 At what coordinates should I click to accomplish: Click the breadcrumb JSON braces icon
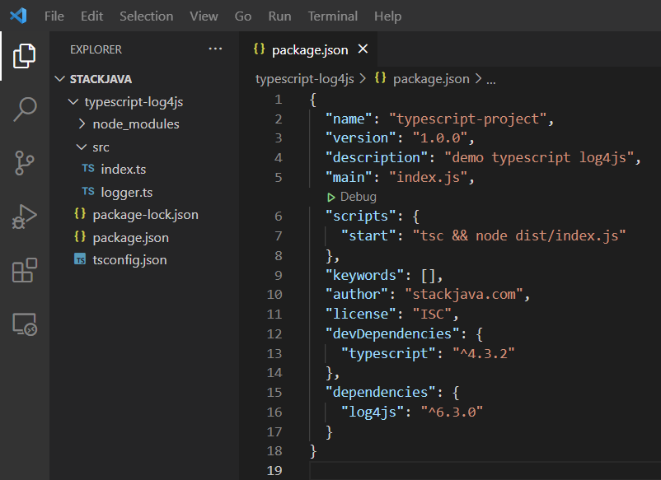pyautogui.click(x=380, y=78)
